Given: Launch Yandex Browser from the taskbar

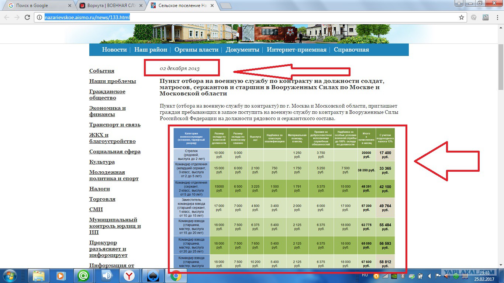Looking at the screenshot, I should pyautogui.click(x=129, y=276).
